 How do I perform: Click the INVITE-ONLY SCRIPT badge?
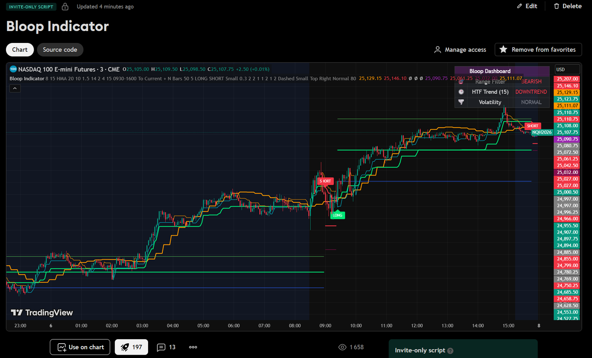coord(32,6)
